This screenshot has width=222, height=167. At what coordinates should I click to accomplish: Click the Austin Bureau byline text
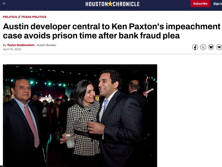pos(46,45)
